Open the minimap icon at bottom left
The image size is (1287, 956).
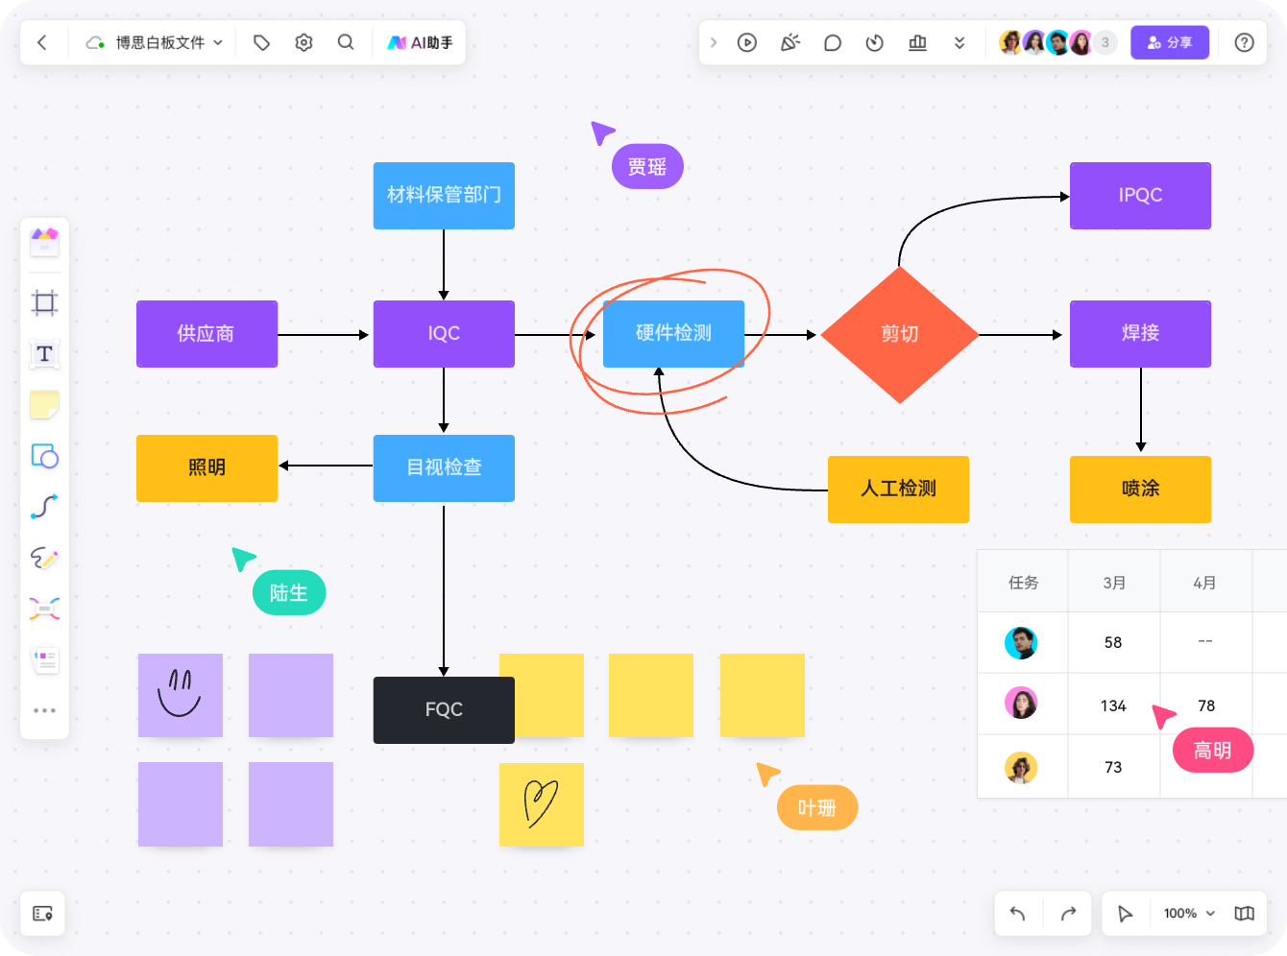(42, 913)
